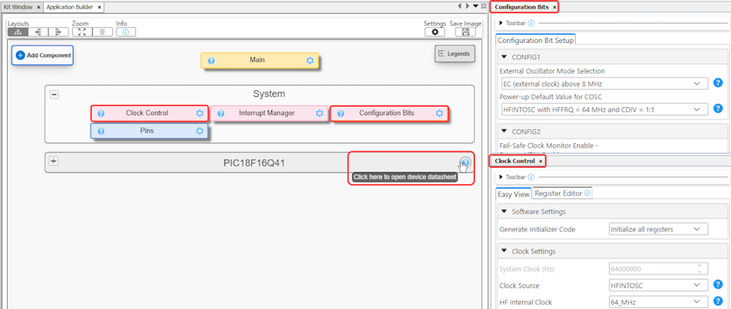Select the third layout icon under Layouts

click(x=59, y=32)
